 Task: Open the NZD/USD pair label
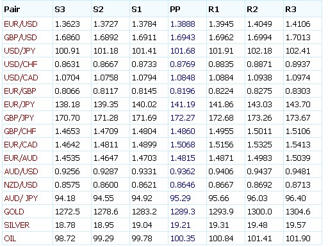coord(20,184)
